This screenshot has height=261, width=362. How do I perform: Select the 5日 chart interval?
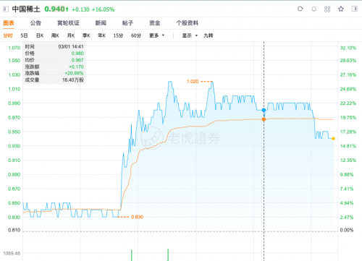(24, 35)
